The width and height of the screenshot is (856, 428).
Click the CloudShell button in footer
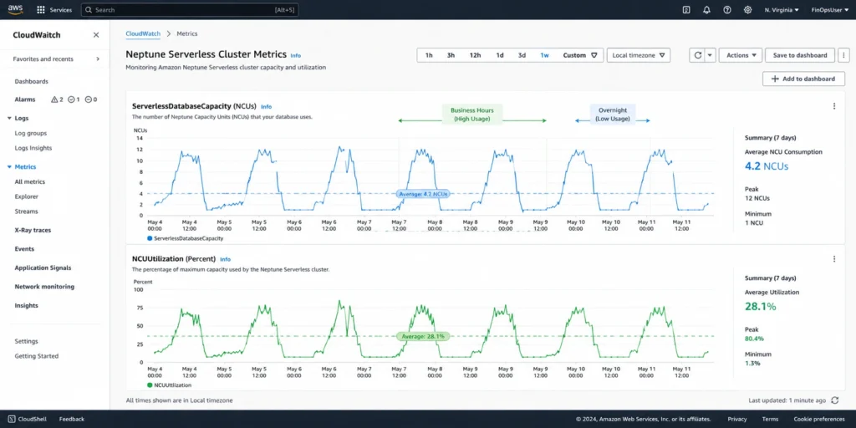[x=28, y=420]
